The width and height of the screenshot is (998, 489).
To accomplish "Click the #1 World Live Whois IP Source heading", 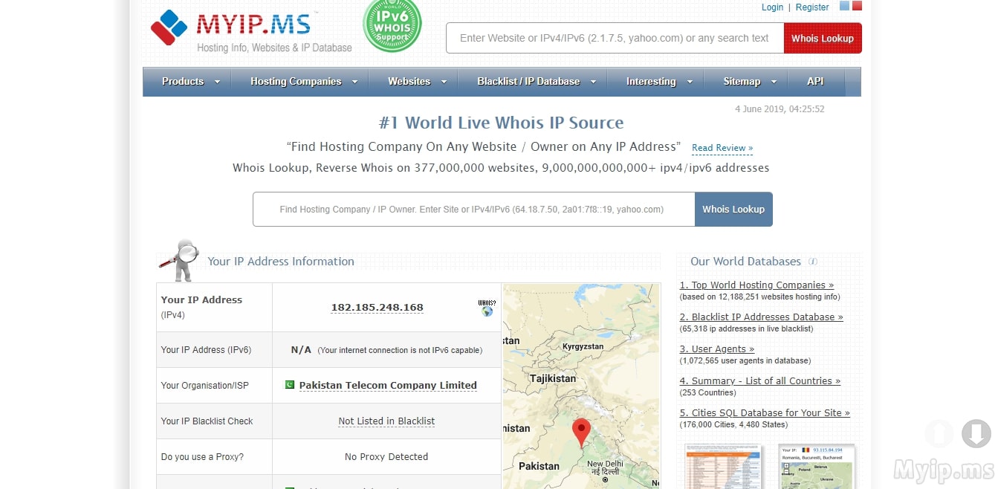I will pyautogui.click(x=501, y=123).
